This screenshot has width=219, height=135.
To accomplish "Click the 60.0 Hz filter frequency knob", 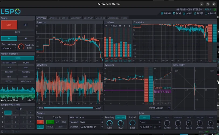I will 167,123.
